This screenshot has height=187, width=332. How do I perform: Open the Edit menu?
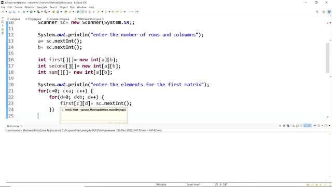pos(10,7)
